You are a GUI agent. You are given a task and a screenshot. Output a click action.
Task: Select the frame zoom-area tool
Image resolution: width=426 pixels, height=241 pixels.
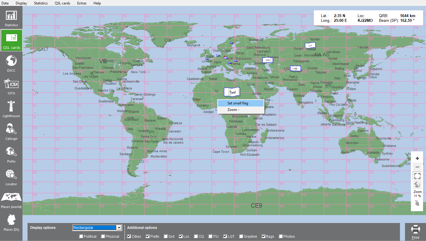tap(417, 176)
